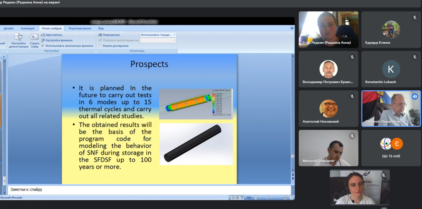Switch to Normal view in status bar

pyautogui.click(x=232, y=198)
